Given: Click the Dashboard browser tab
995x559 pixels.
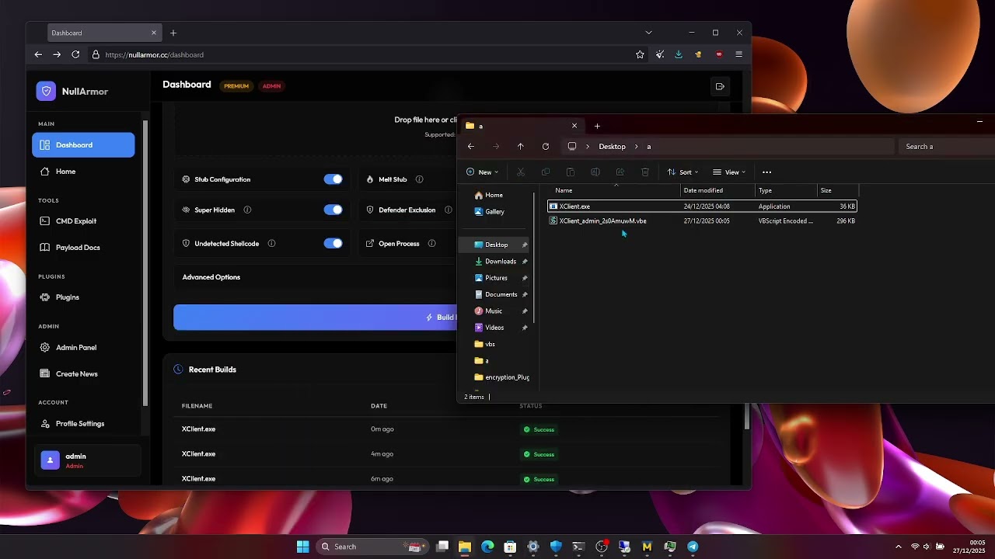Looking at the screenshot, I should coord(104,33).
